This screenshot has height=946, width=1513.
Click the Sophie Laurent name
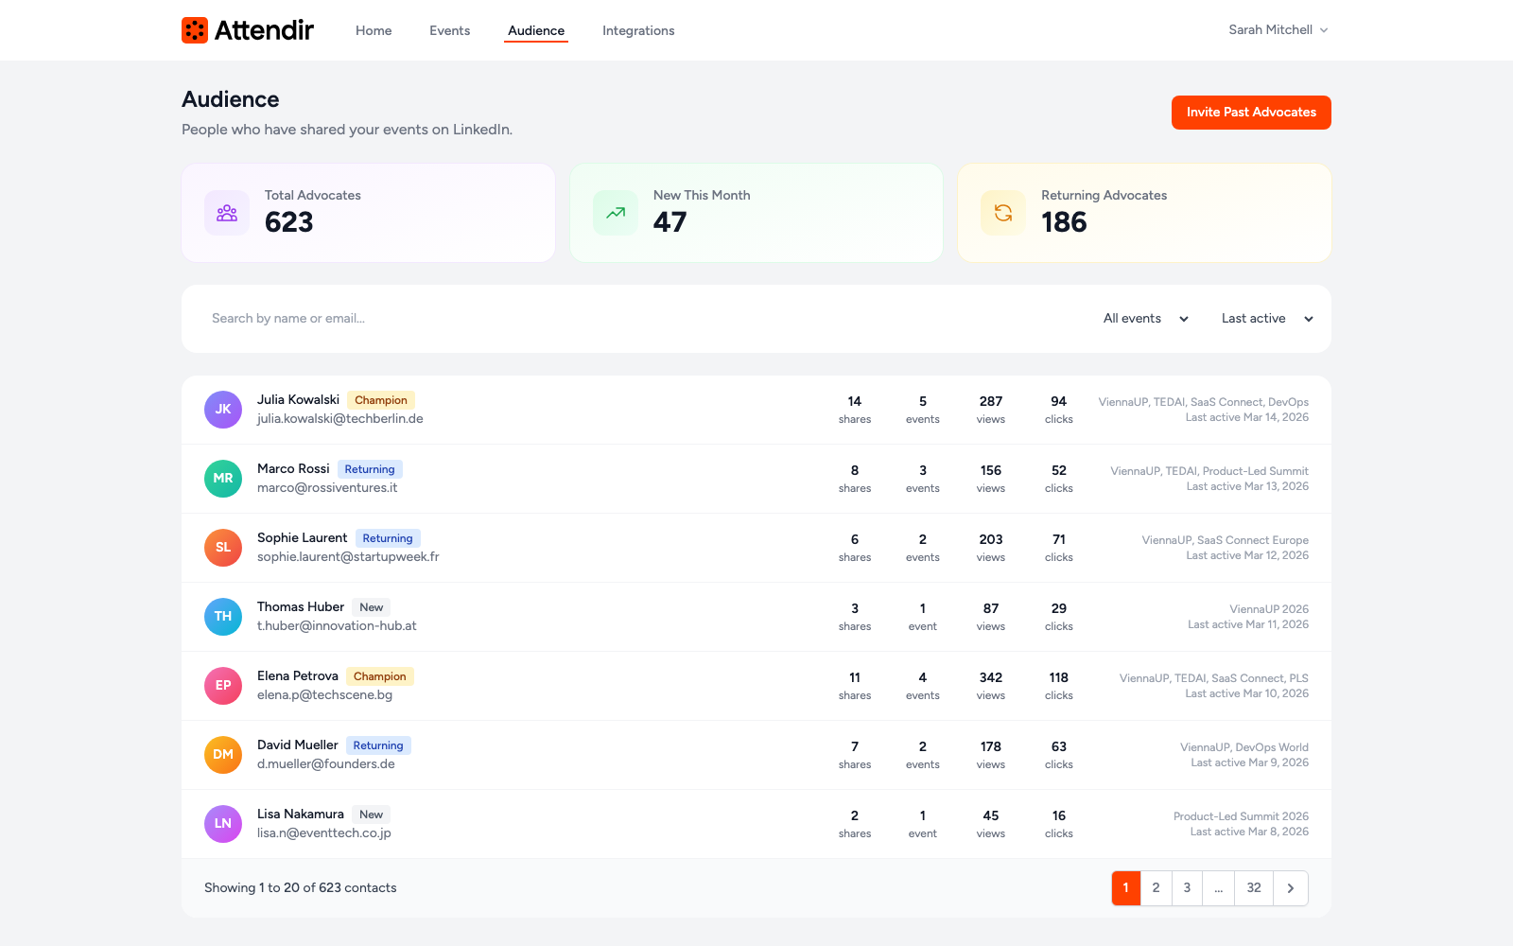click(x=303, y=538)
